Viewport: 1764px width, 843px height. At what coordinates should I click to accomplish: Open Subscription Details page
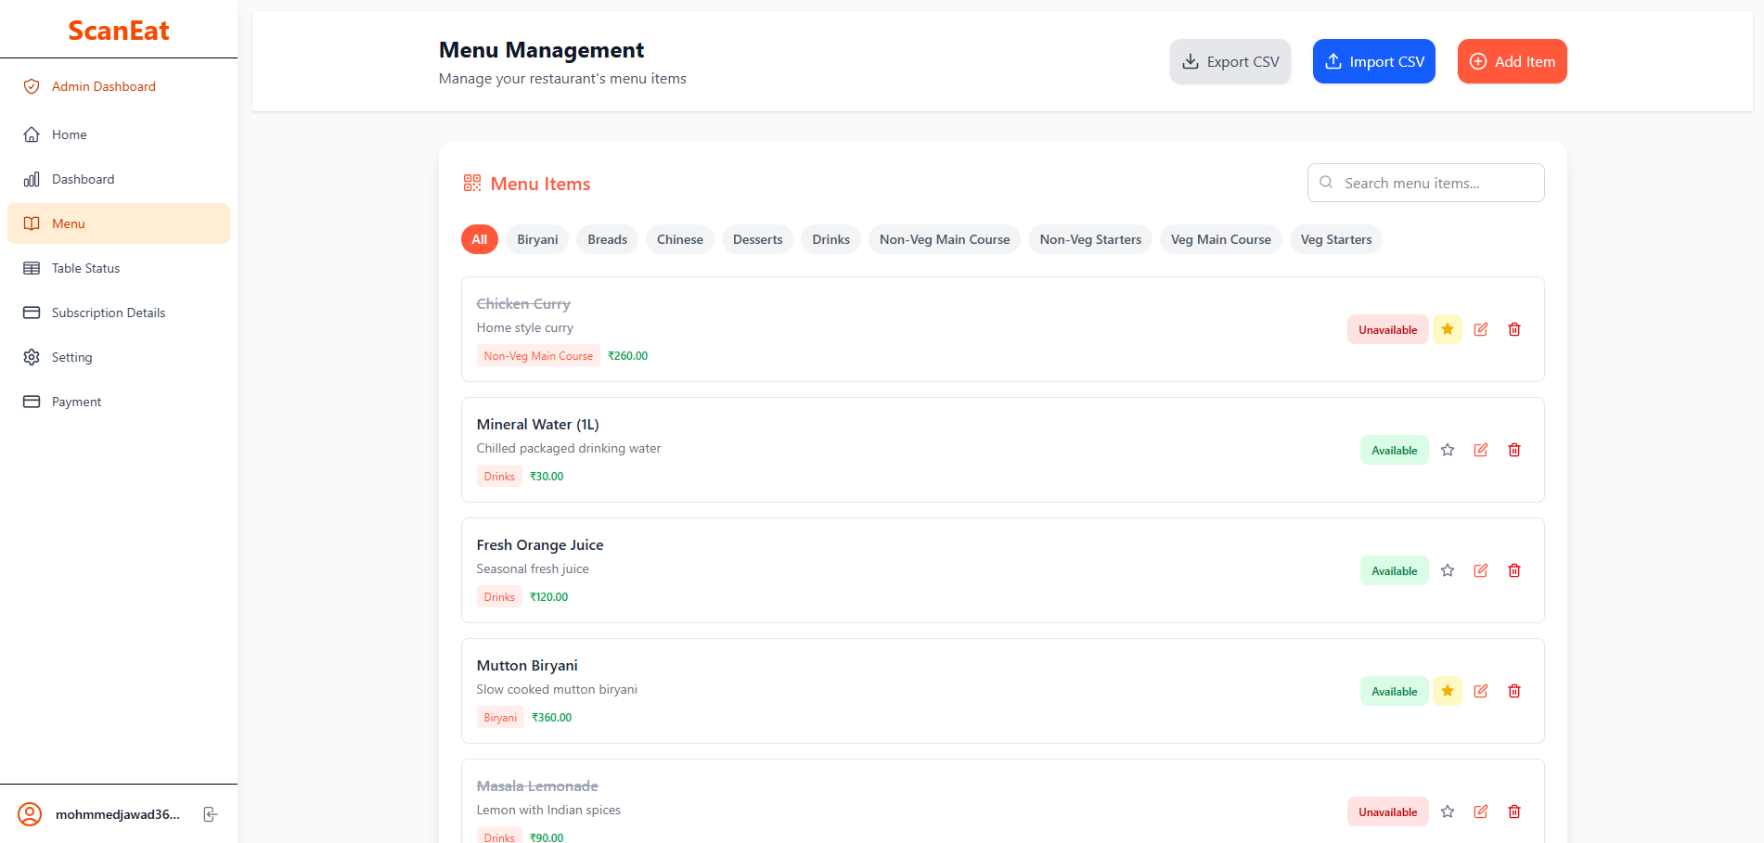[119, 313]
